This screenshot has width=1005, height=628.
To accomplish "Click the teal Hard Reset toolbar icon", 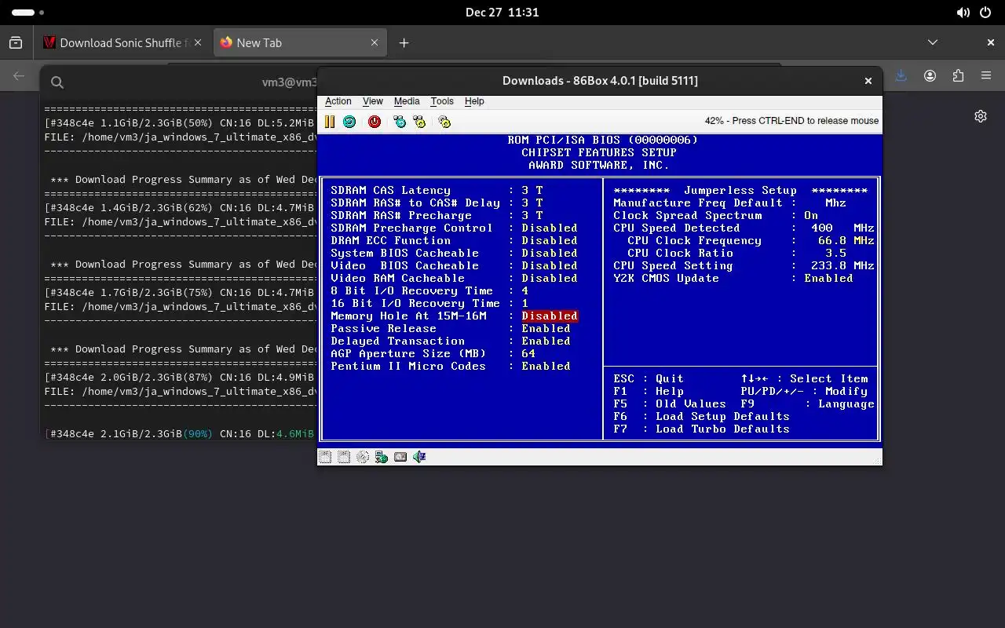I will [349, 122].
